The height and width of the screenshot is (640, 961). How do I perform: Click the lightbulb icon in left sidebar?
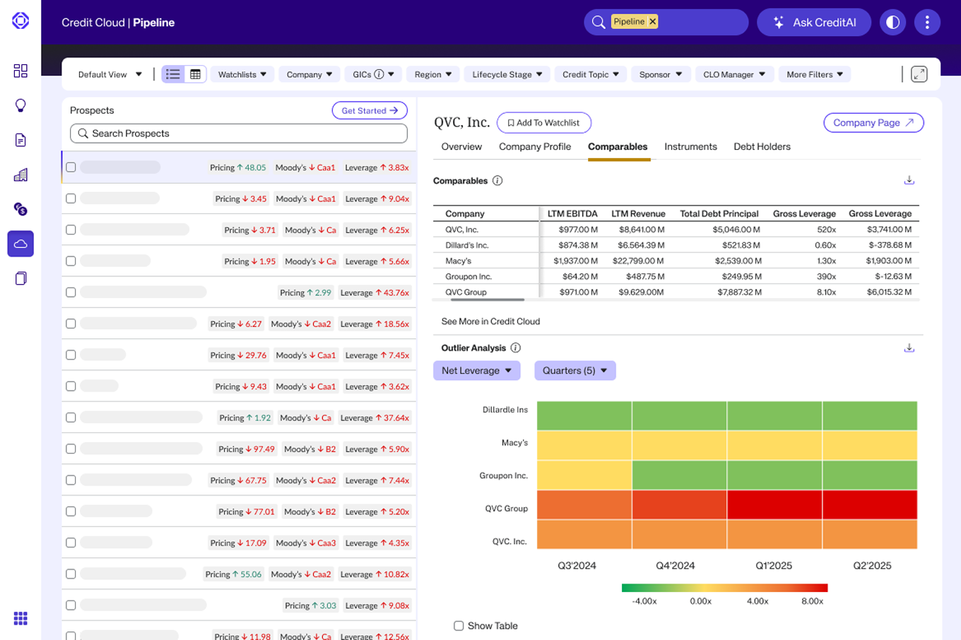[x=20, y=105]
